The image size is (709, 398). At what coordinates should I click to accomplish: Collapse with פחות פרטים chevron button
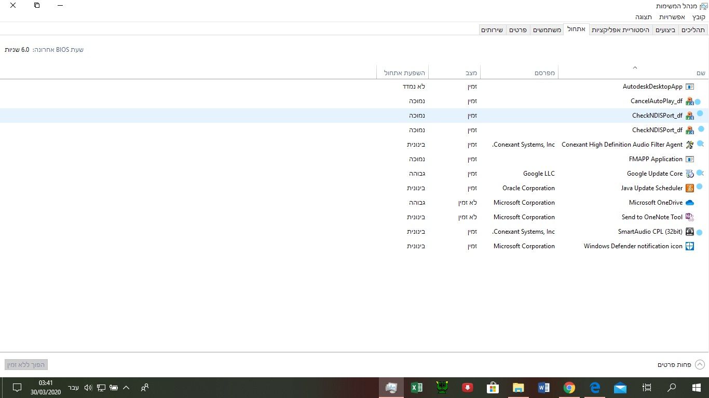pos(700,365)
